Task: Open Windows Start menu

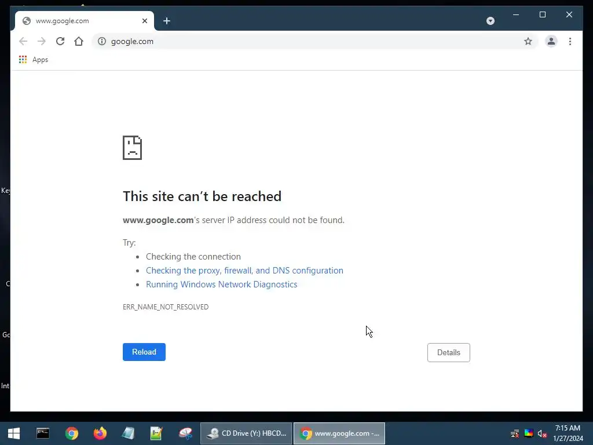Action: (14, 433)
